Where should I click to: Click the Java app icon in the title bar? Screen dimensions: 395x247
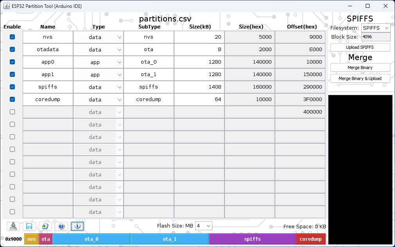coord(7,6)
